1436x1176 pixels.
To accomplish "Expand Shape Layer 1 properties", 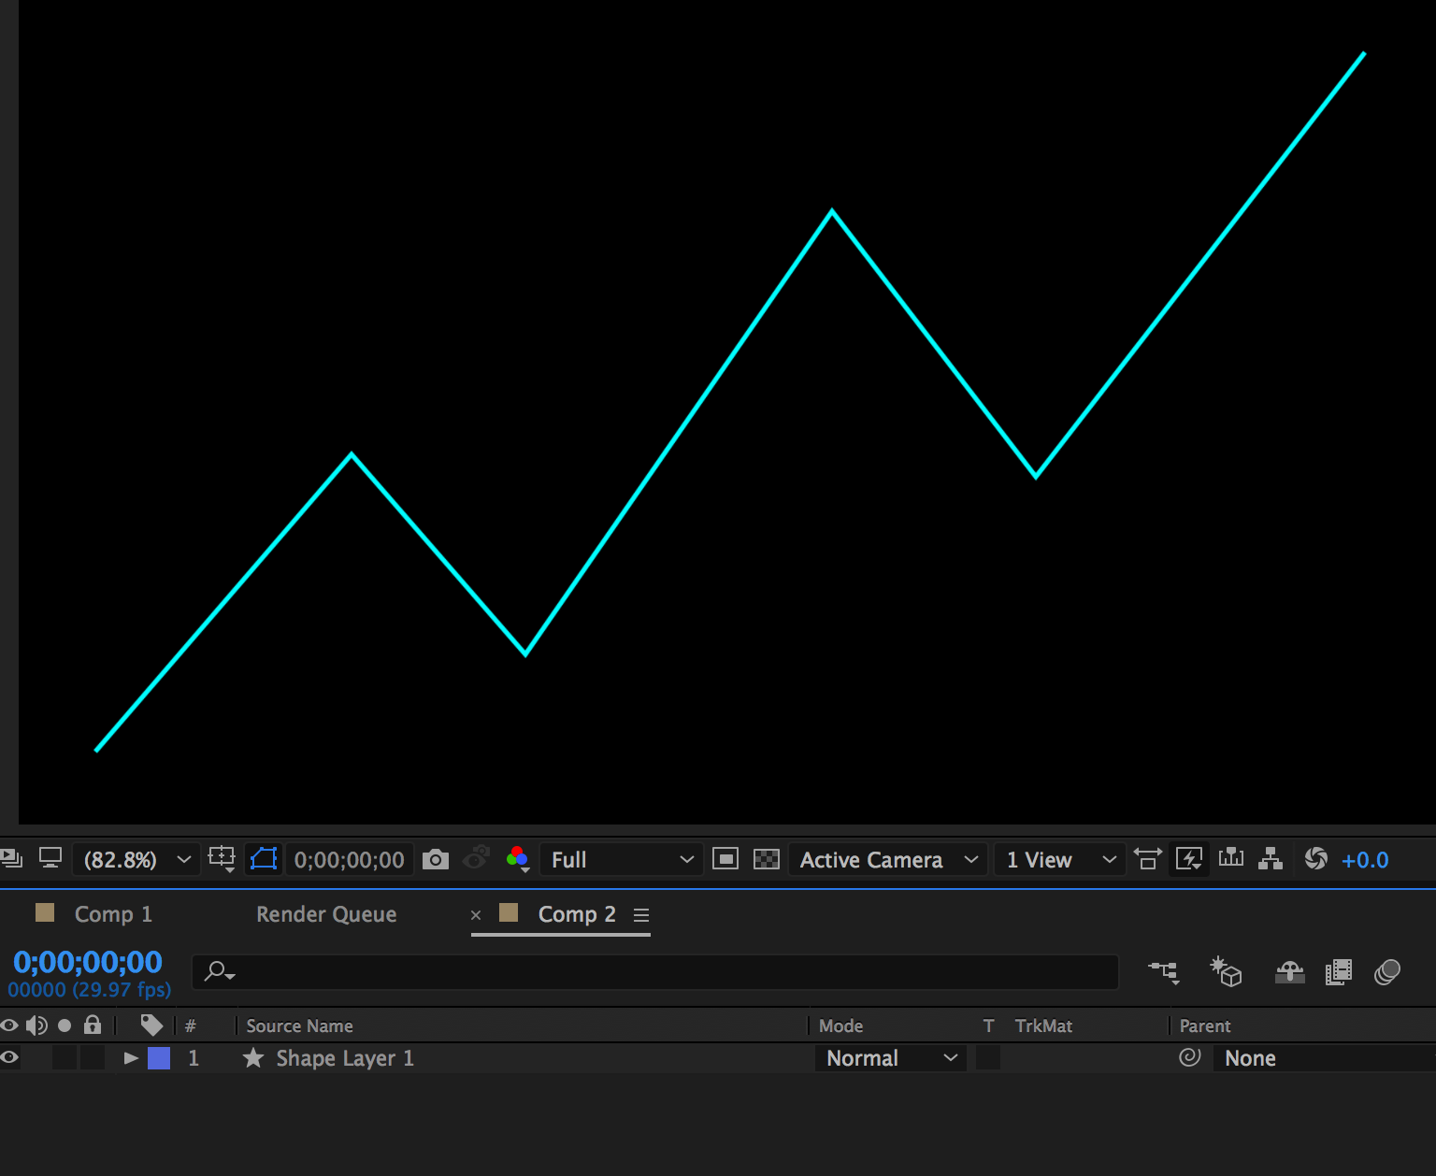I will click(131, 1058).
